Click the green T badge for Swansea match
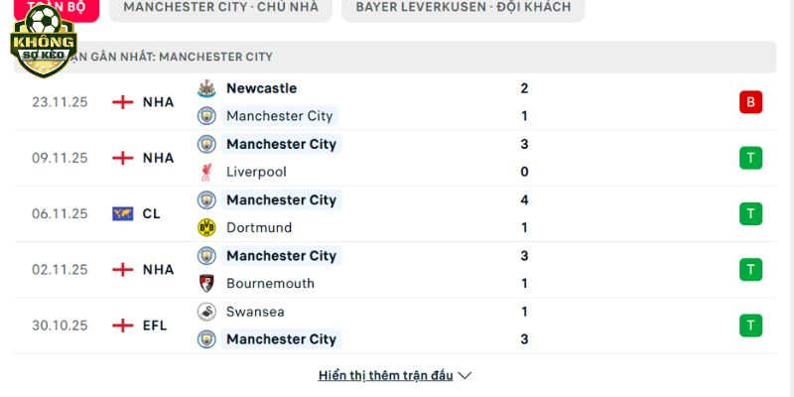This screenshot has height=397, width=794. pyautogui.click(x=750, y=325)
